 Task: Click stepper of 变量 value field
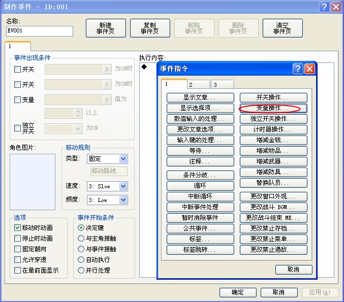pos(78,113)
